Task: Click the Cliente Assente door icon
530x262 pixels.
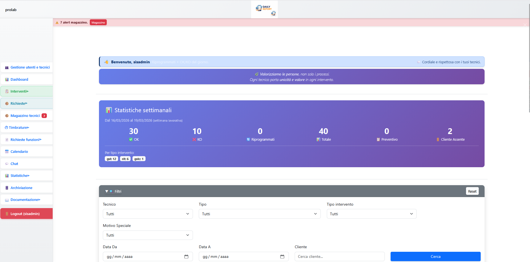Action: (438, 140)
